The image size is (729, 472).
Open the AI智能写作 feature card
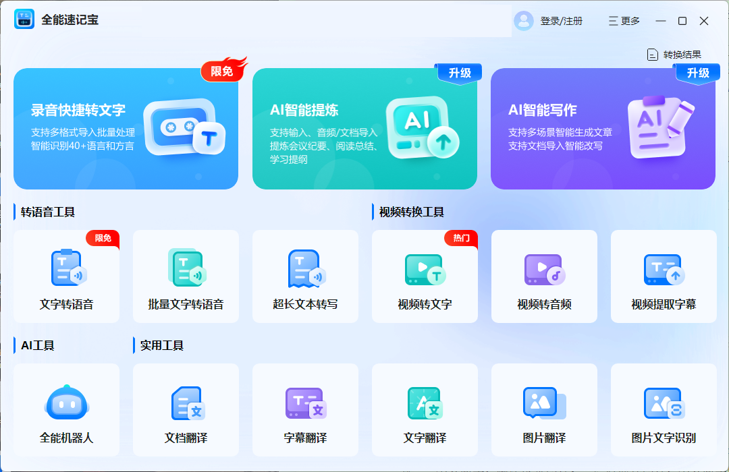(603, 129)
